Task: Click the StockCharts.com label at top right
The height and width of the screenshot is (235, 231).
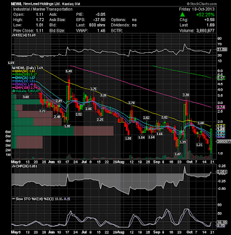Action: click(x=202, y=4)
